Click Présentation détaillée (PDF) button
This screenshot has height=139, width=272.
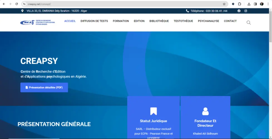click(x=44, y=88)
